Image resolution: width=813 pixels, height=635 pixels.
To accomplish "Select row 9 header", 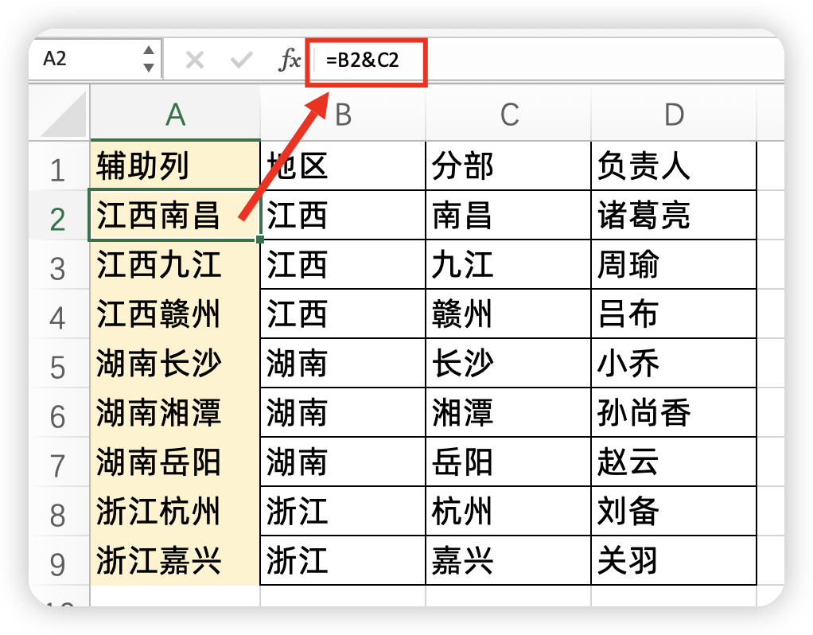I will tap(58, 560).
